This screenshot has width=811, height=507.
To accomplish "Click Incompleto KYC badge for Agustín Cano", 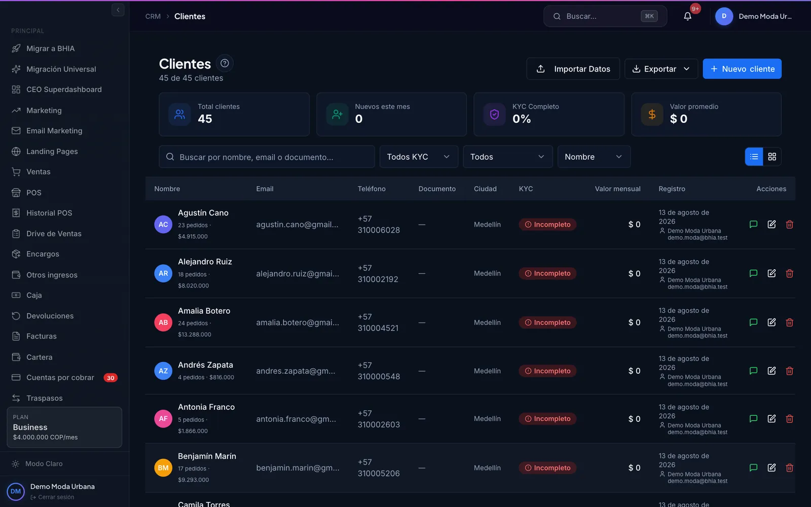I will click(x=547, y=225).
